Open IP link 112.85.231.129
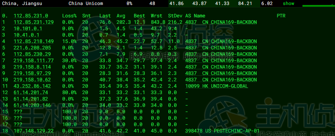The image size is (335, 136). [x=34, y=22]
